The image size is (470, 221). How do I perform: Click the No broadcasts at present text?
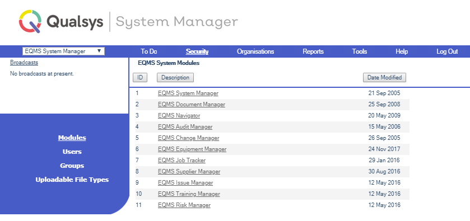coord(42,74)
